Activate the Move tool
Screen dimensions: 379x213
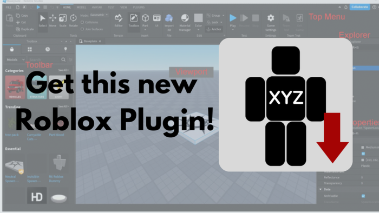click(53, 21)
